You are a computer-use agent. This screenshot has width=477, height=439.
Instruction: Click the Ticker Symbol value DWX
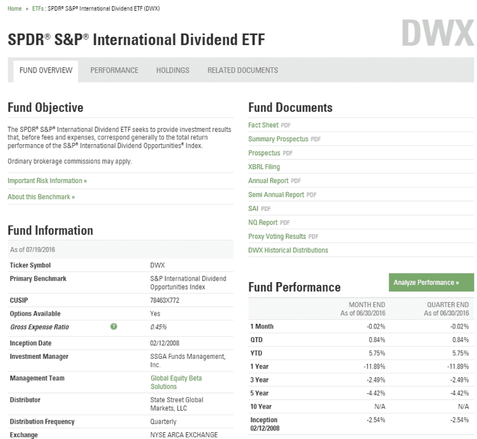tap(157, 265)
